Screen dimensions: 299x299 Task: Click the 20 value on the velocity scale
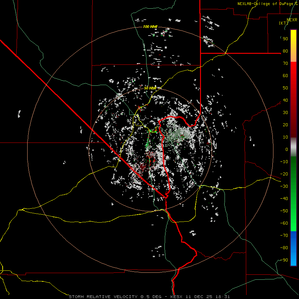pyautogui.click(x=285, y=125)
